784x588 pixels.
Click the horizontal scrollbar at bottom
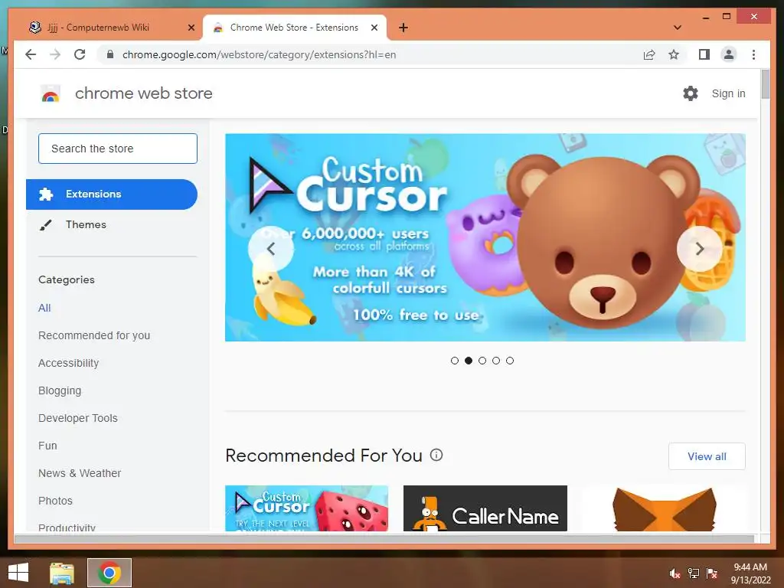click(384, 538)
